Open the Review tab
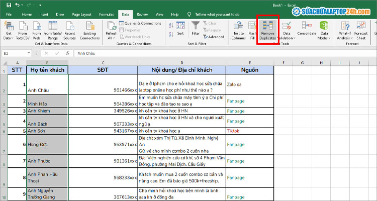 142,15
